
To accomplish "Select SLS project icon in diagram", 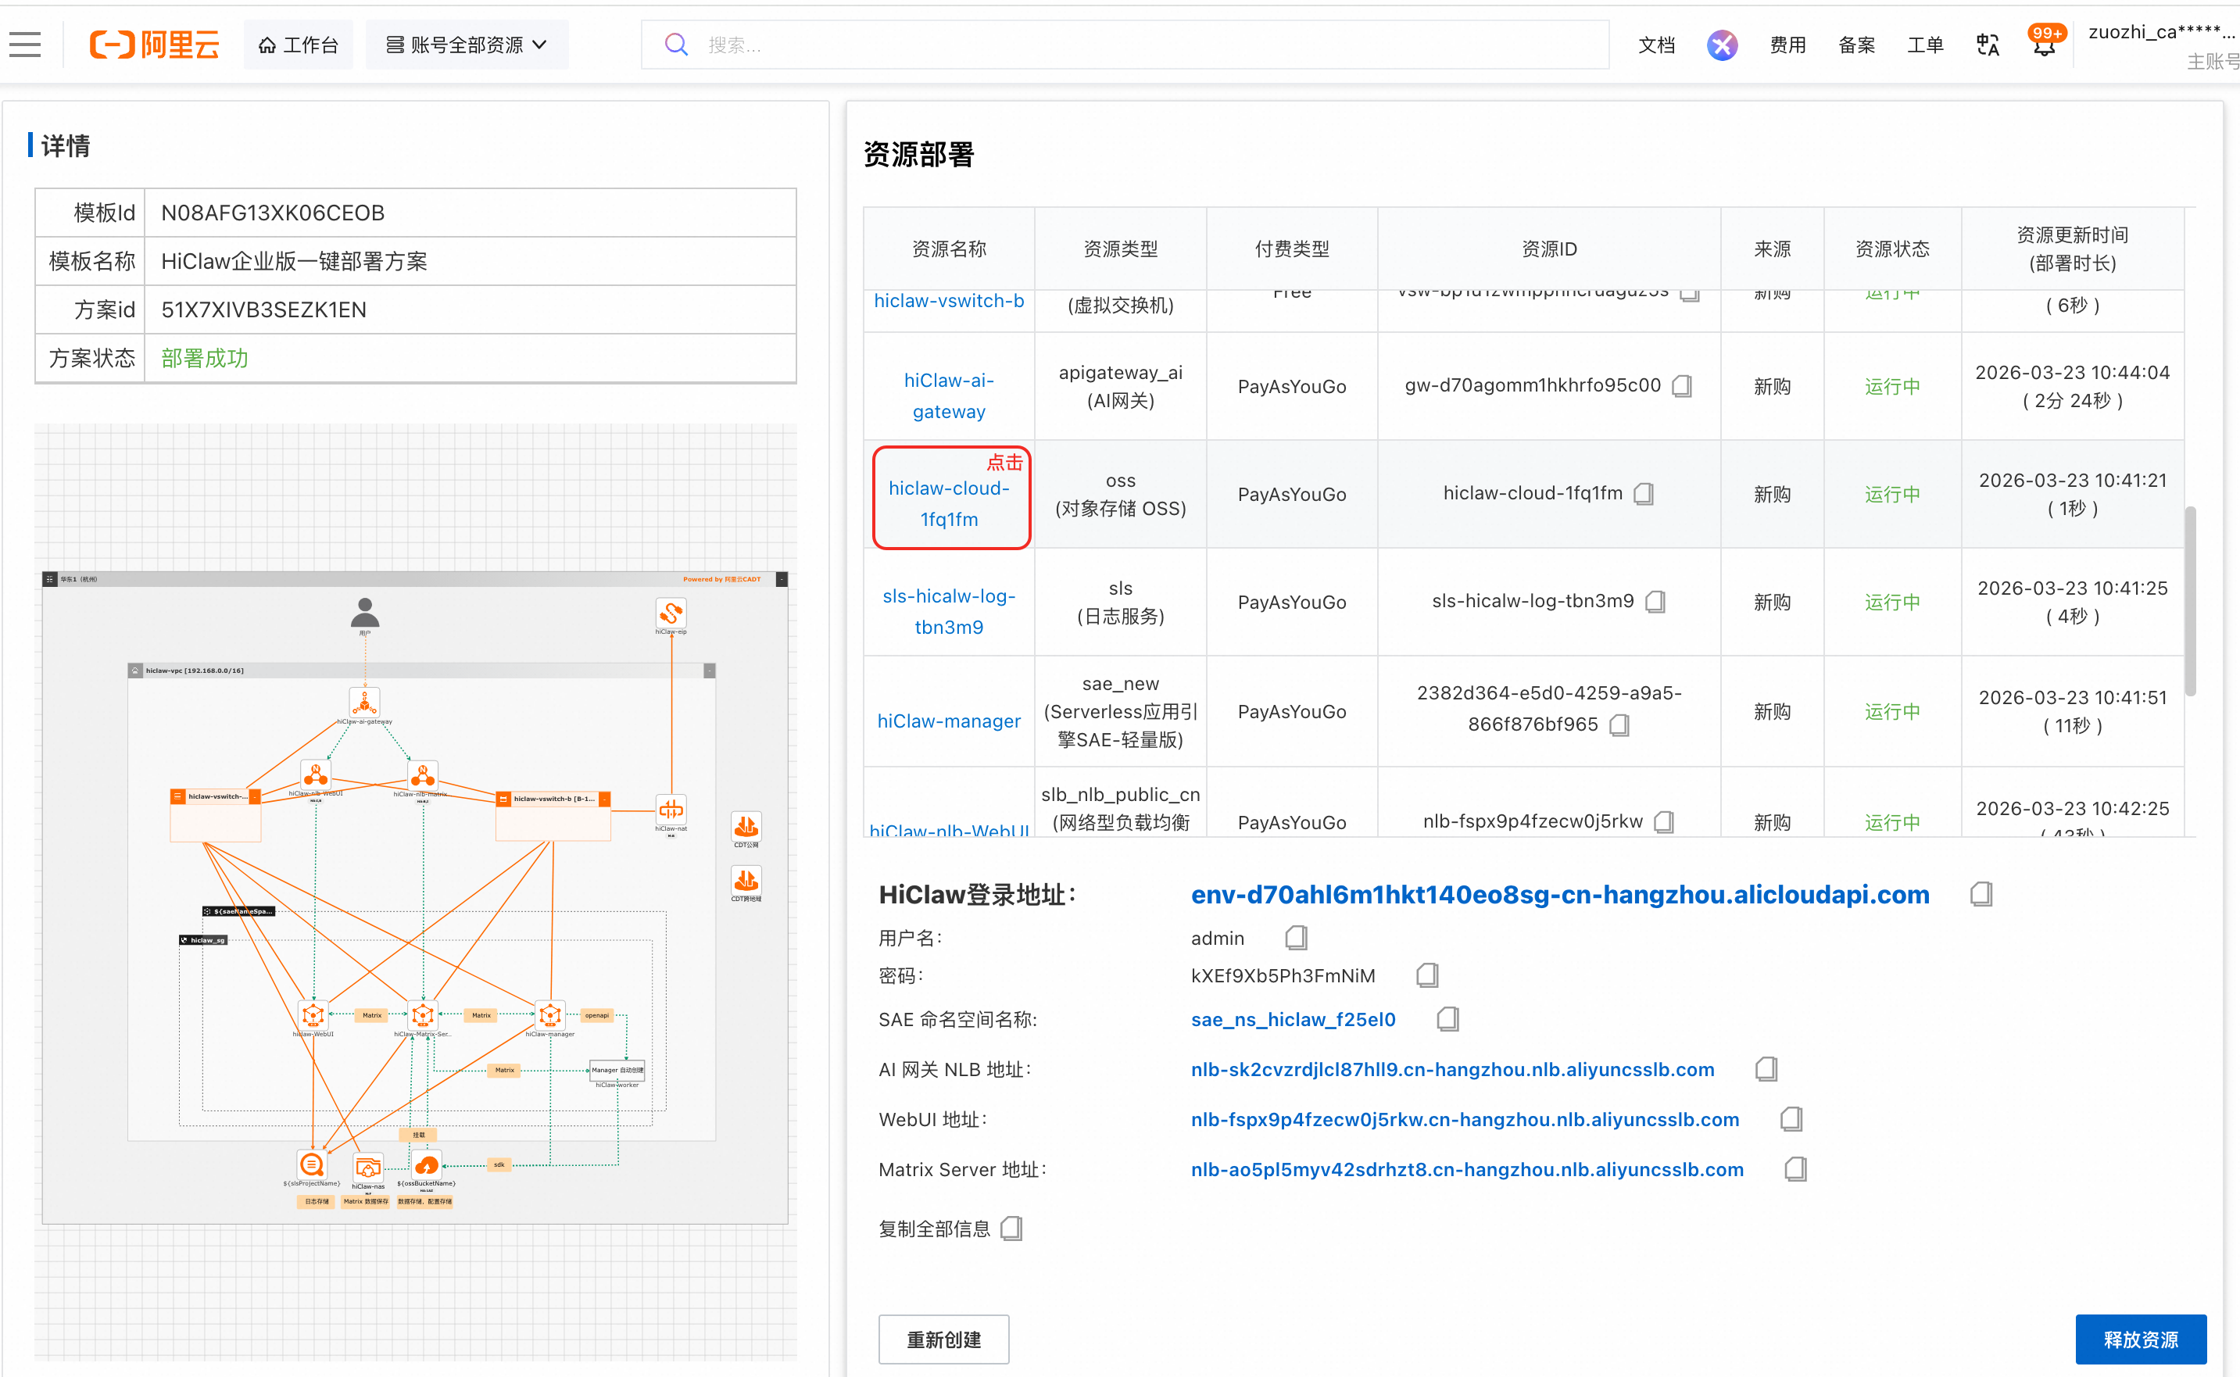I will coord(311,1164).
